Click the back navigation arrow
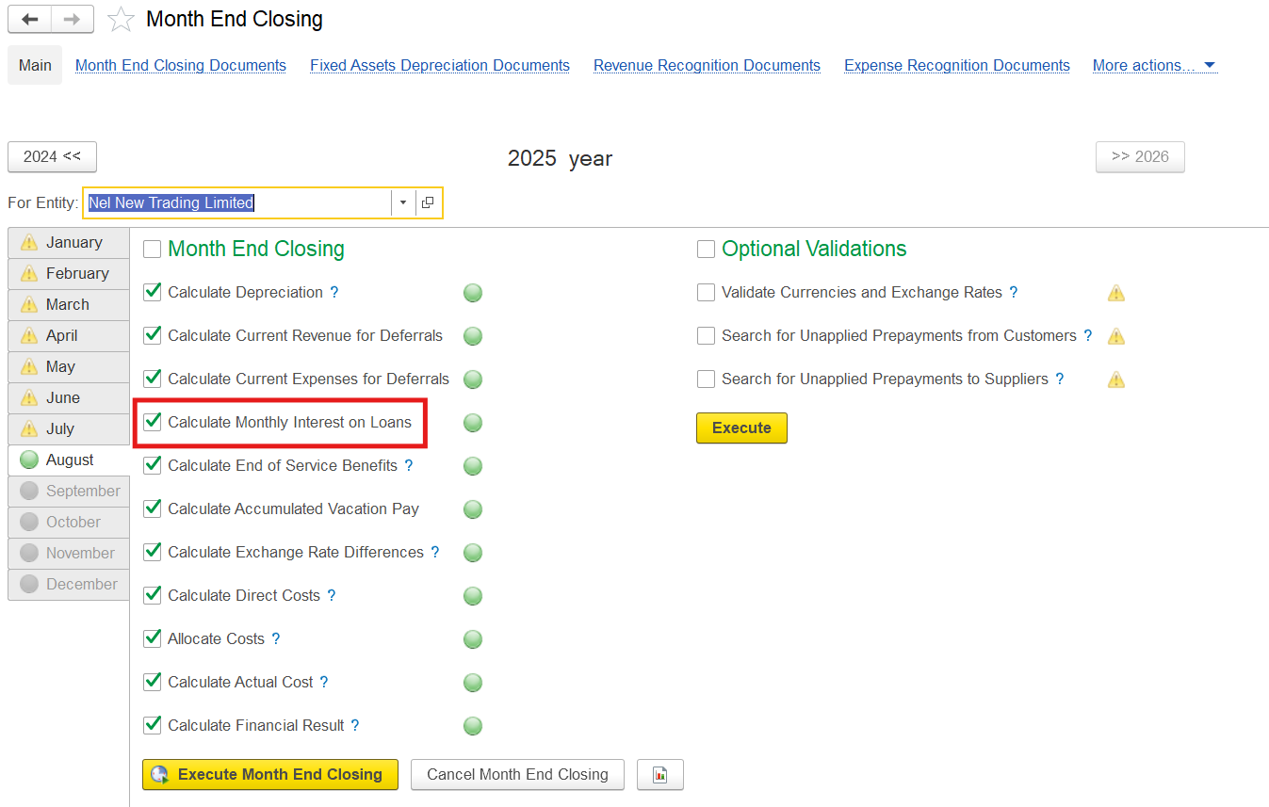 [29, 19]
